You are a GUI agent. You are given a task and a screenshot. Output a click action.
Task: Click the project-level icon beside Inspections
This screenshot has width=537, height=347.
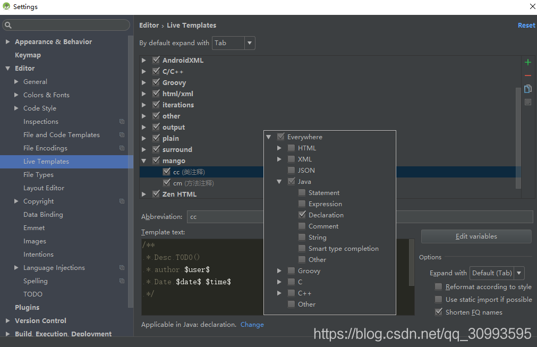point(122,122)
